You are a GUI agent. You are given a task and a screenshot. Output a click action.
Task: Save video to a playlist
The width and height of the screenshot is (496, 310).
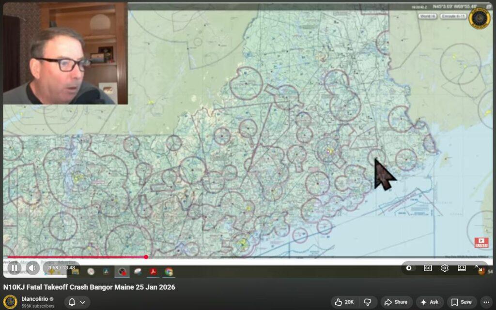pos(462,302)
